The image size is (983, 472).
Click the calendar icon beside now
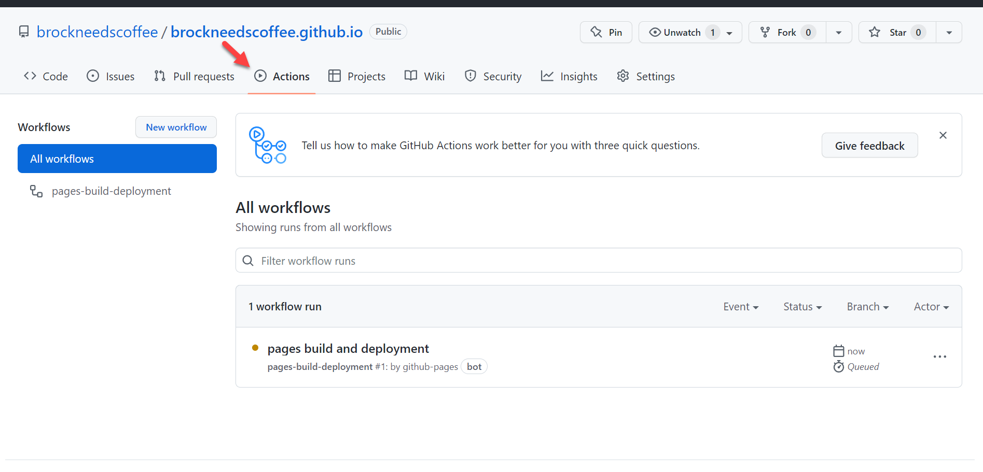tap(838, 351)
